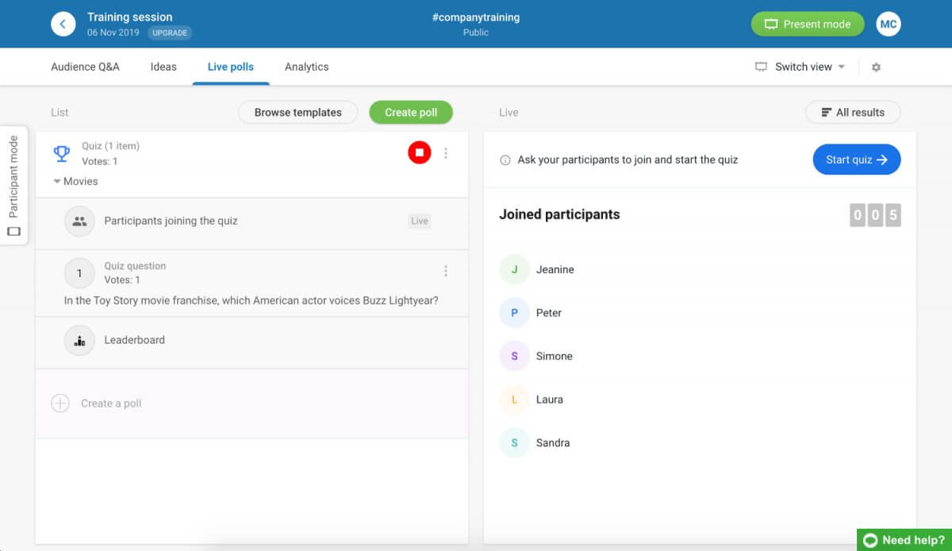Click the filter icon on All results
952x551 pixels.
(826, 112)
